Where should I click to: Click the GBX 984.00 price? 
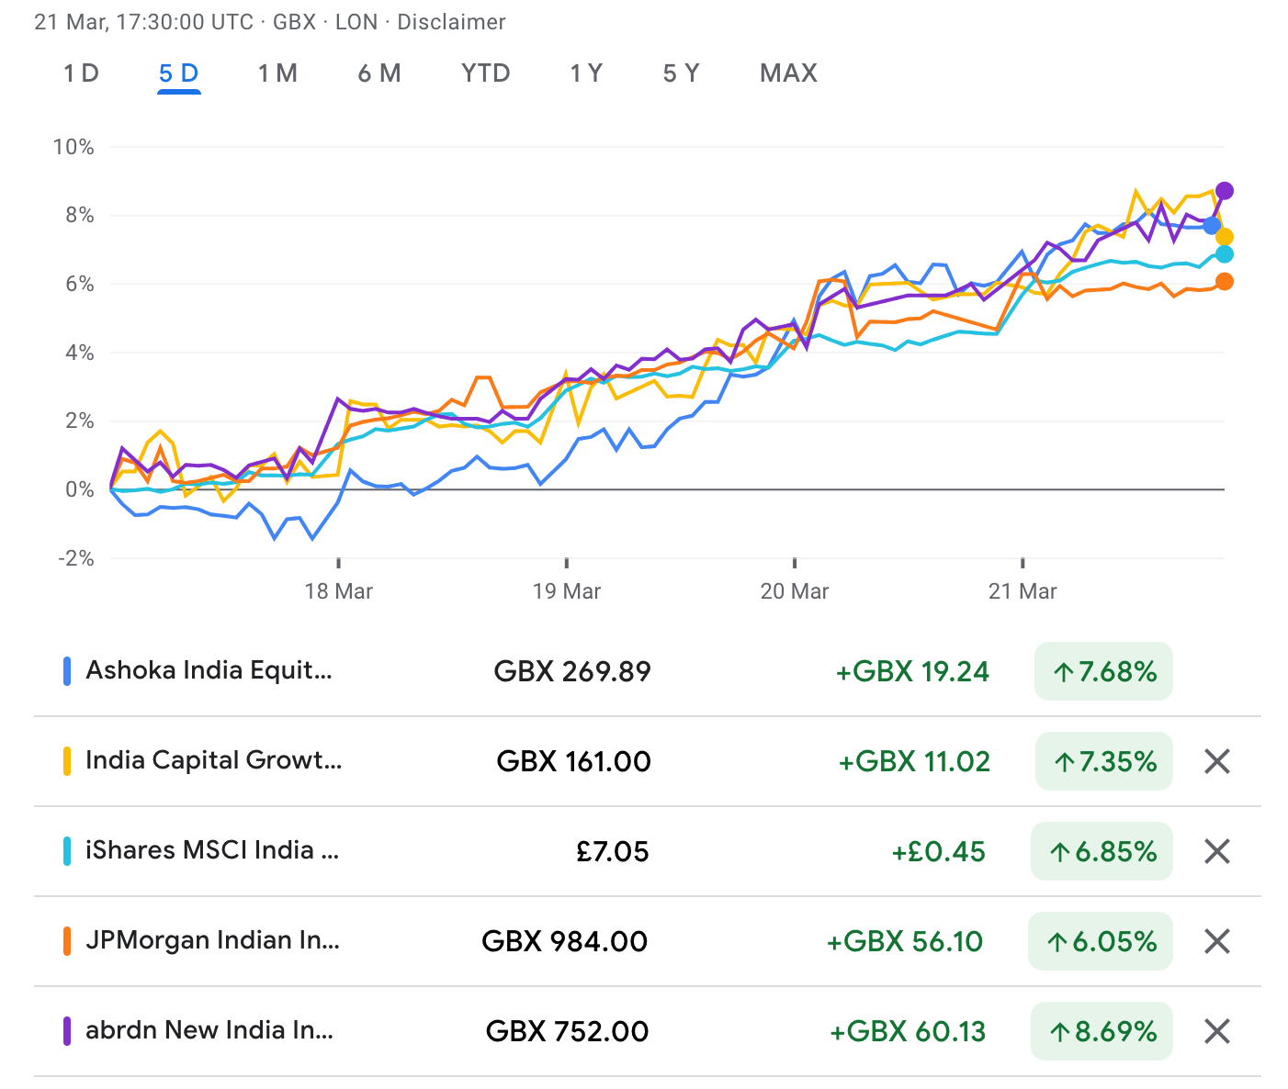click(x=565, y=941)
